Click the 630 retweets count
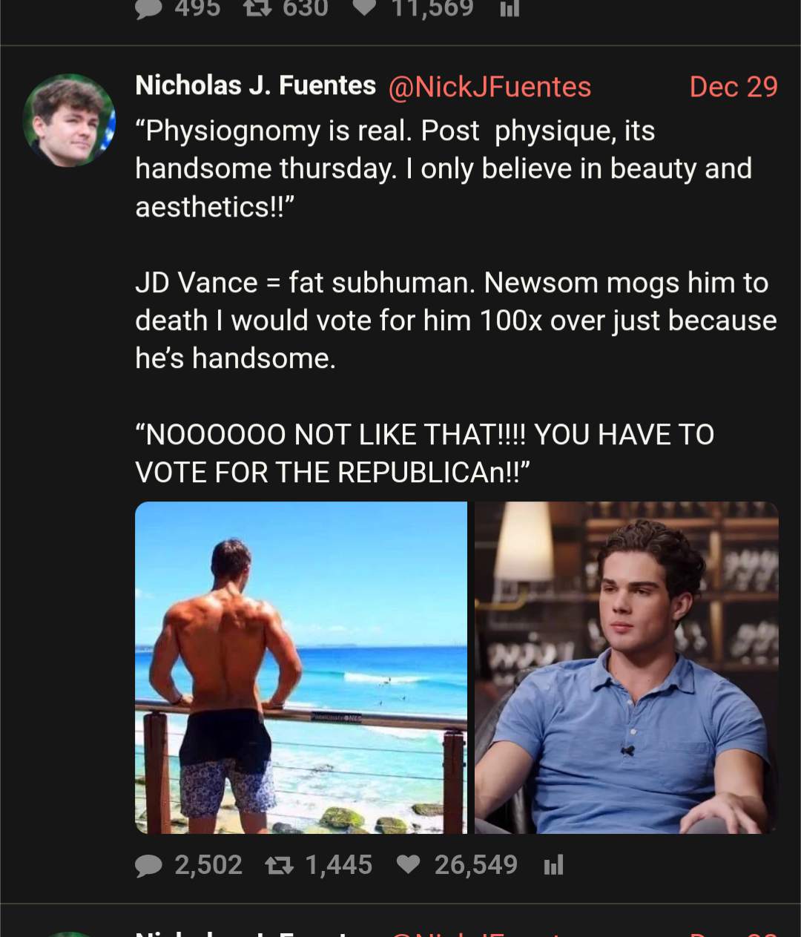801x937 pixels. click(305, 8)
